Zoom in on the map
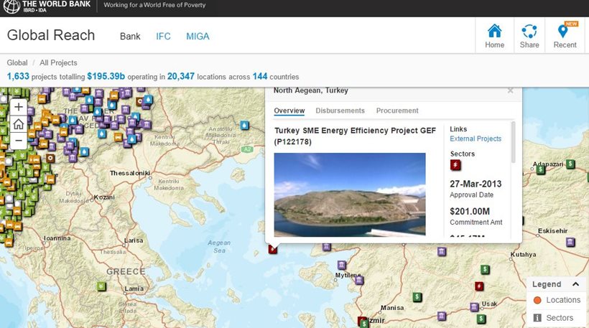The image size is (589, 328). [x=19, y=108]
